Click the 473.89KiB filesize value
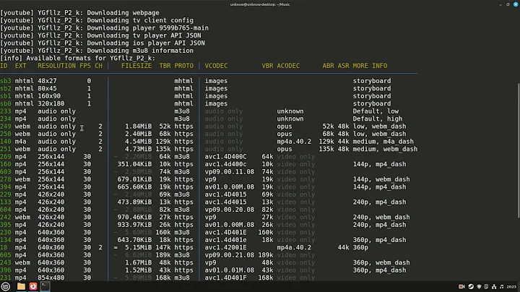 pos(134,202)
